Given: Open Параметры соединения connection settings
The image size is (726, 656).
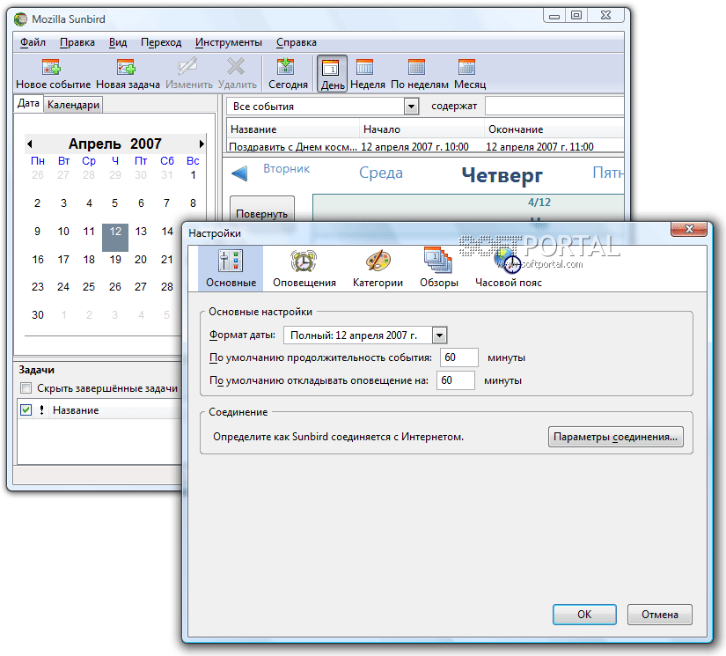Looking at the screenshot, I should coord(616,437).
